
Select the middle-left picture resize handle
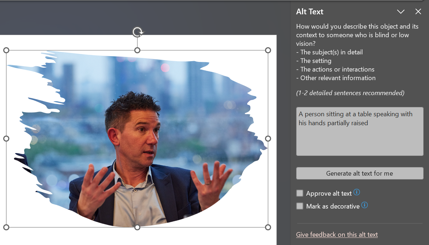tap(6, 139)
